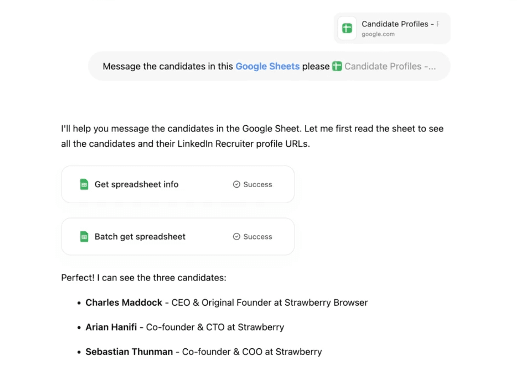Image resolution: width=517 pixels, height=372 pixels.
Task: Select the Sebastian Thunman candidate name
Action: (x=129, y=352)
